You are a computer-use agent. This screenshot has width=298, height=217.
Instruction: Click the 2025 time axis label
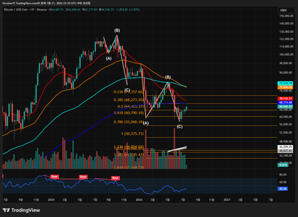[51, 200]
